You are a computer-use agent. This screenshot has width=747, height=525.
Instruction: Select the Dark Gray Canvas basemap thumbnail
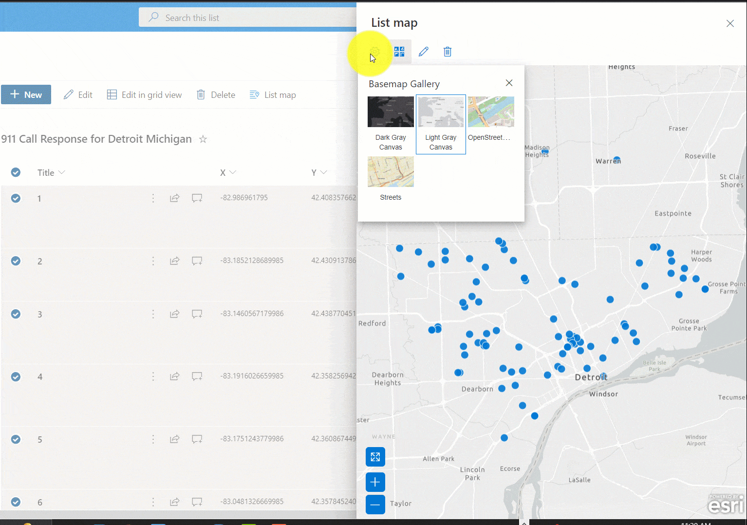391,112
